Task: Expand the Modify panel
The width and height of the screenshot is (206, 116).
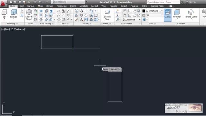Action: pos(87,24)
